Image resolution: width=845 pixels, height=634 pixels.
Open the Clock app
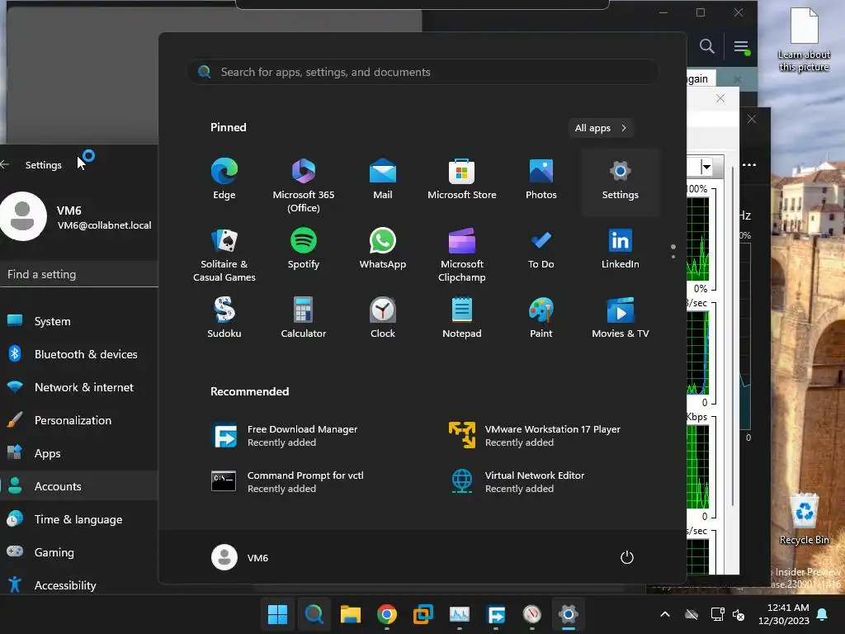(x=383, y=318)
